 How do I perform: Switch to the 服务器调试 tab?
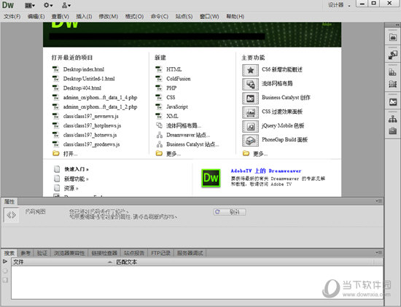[190, 253]
